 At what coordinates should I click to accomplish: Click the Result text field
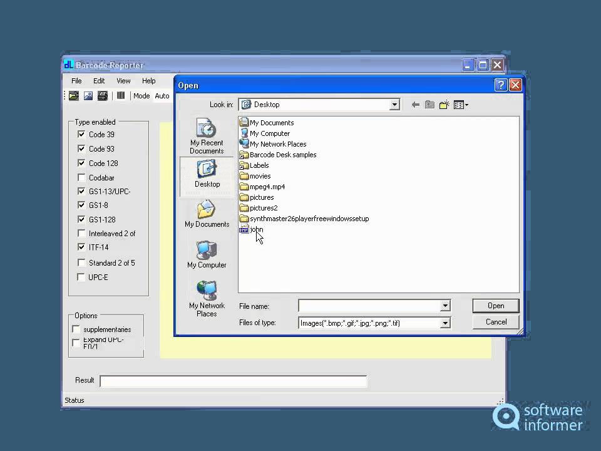[x=233, y=381]
